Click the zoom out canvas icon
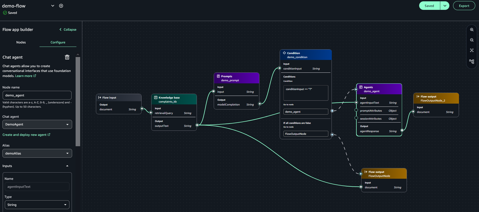Viewport: 479px width, 212px height. [472, 40]
